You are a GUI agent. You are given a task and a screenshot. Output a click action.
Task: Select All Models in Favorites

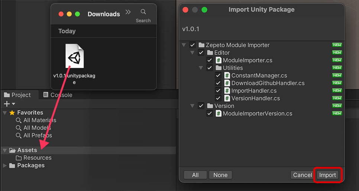pos(37,128)
